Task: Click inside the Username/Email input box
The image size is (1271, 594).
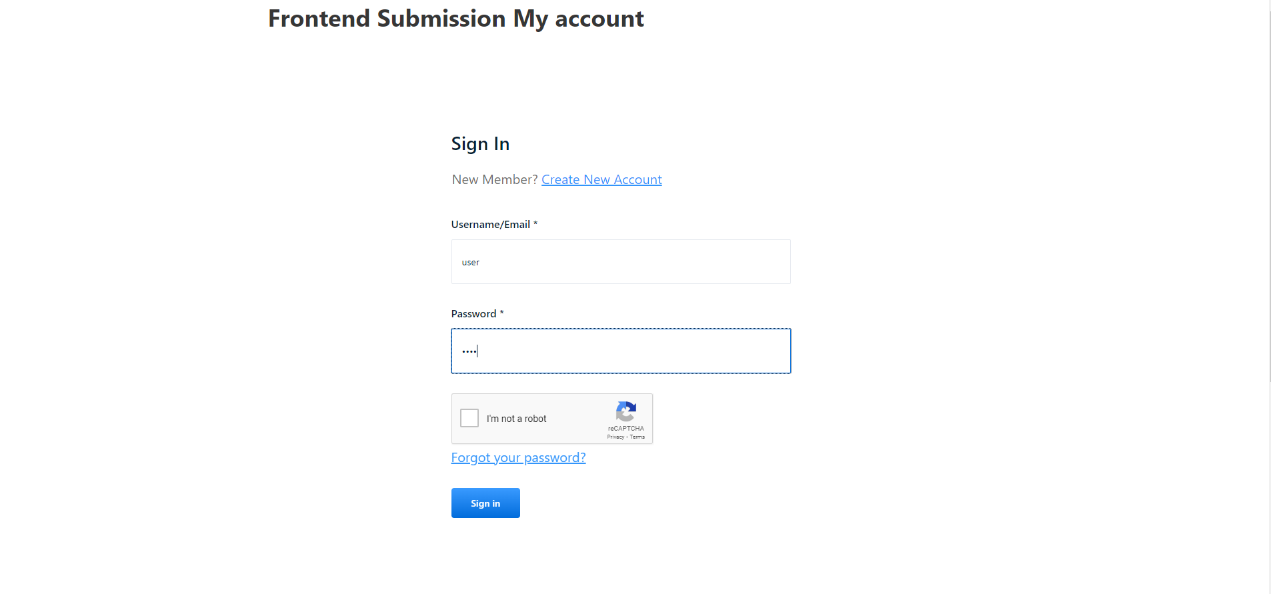Action: click(x=620, y=261)
